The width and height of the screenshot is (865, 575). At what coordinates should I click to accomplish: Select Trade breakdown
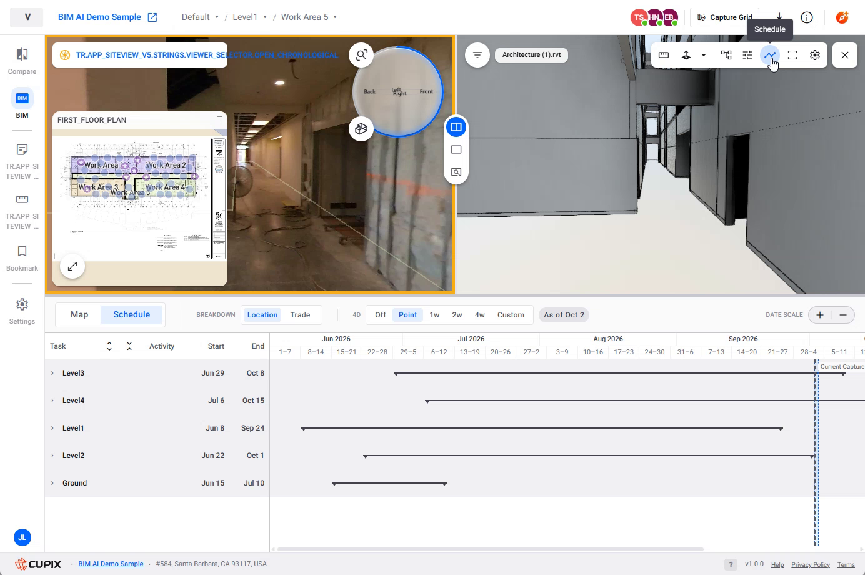[300, 315]
